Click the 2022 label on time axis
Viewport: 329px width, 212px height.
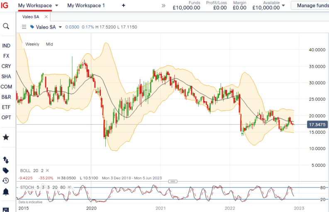[230, 208]
